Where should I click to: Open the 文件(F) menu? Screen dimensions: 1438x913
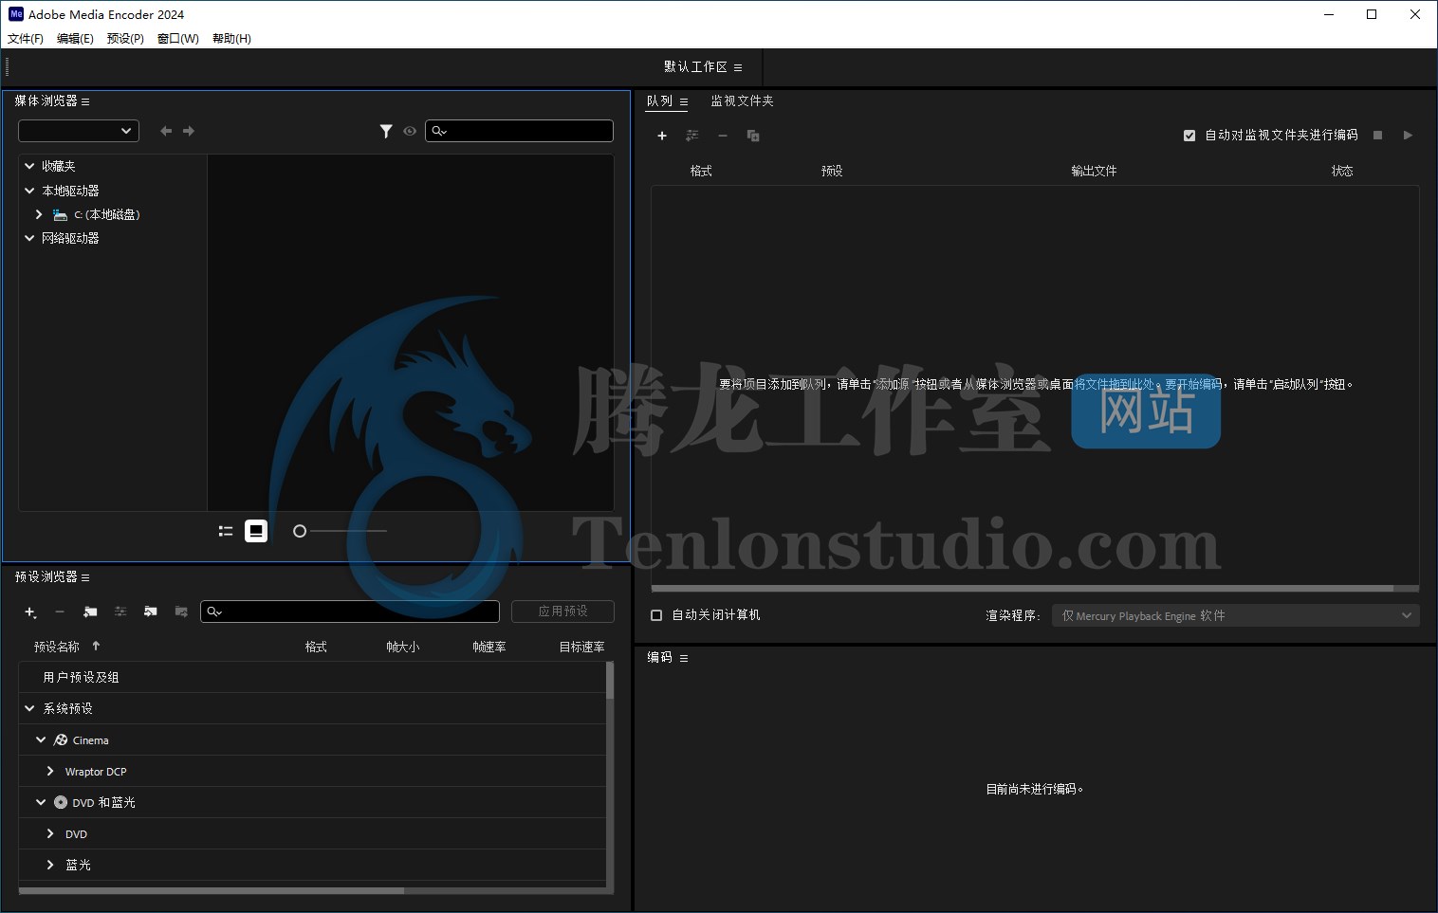(x=26, y=39)
